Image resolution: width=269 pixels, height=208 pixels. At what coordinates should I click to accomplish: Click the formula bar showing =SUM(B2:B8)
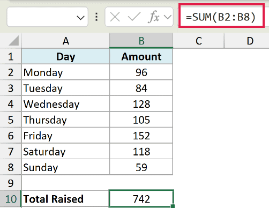(x=221, y=17)
